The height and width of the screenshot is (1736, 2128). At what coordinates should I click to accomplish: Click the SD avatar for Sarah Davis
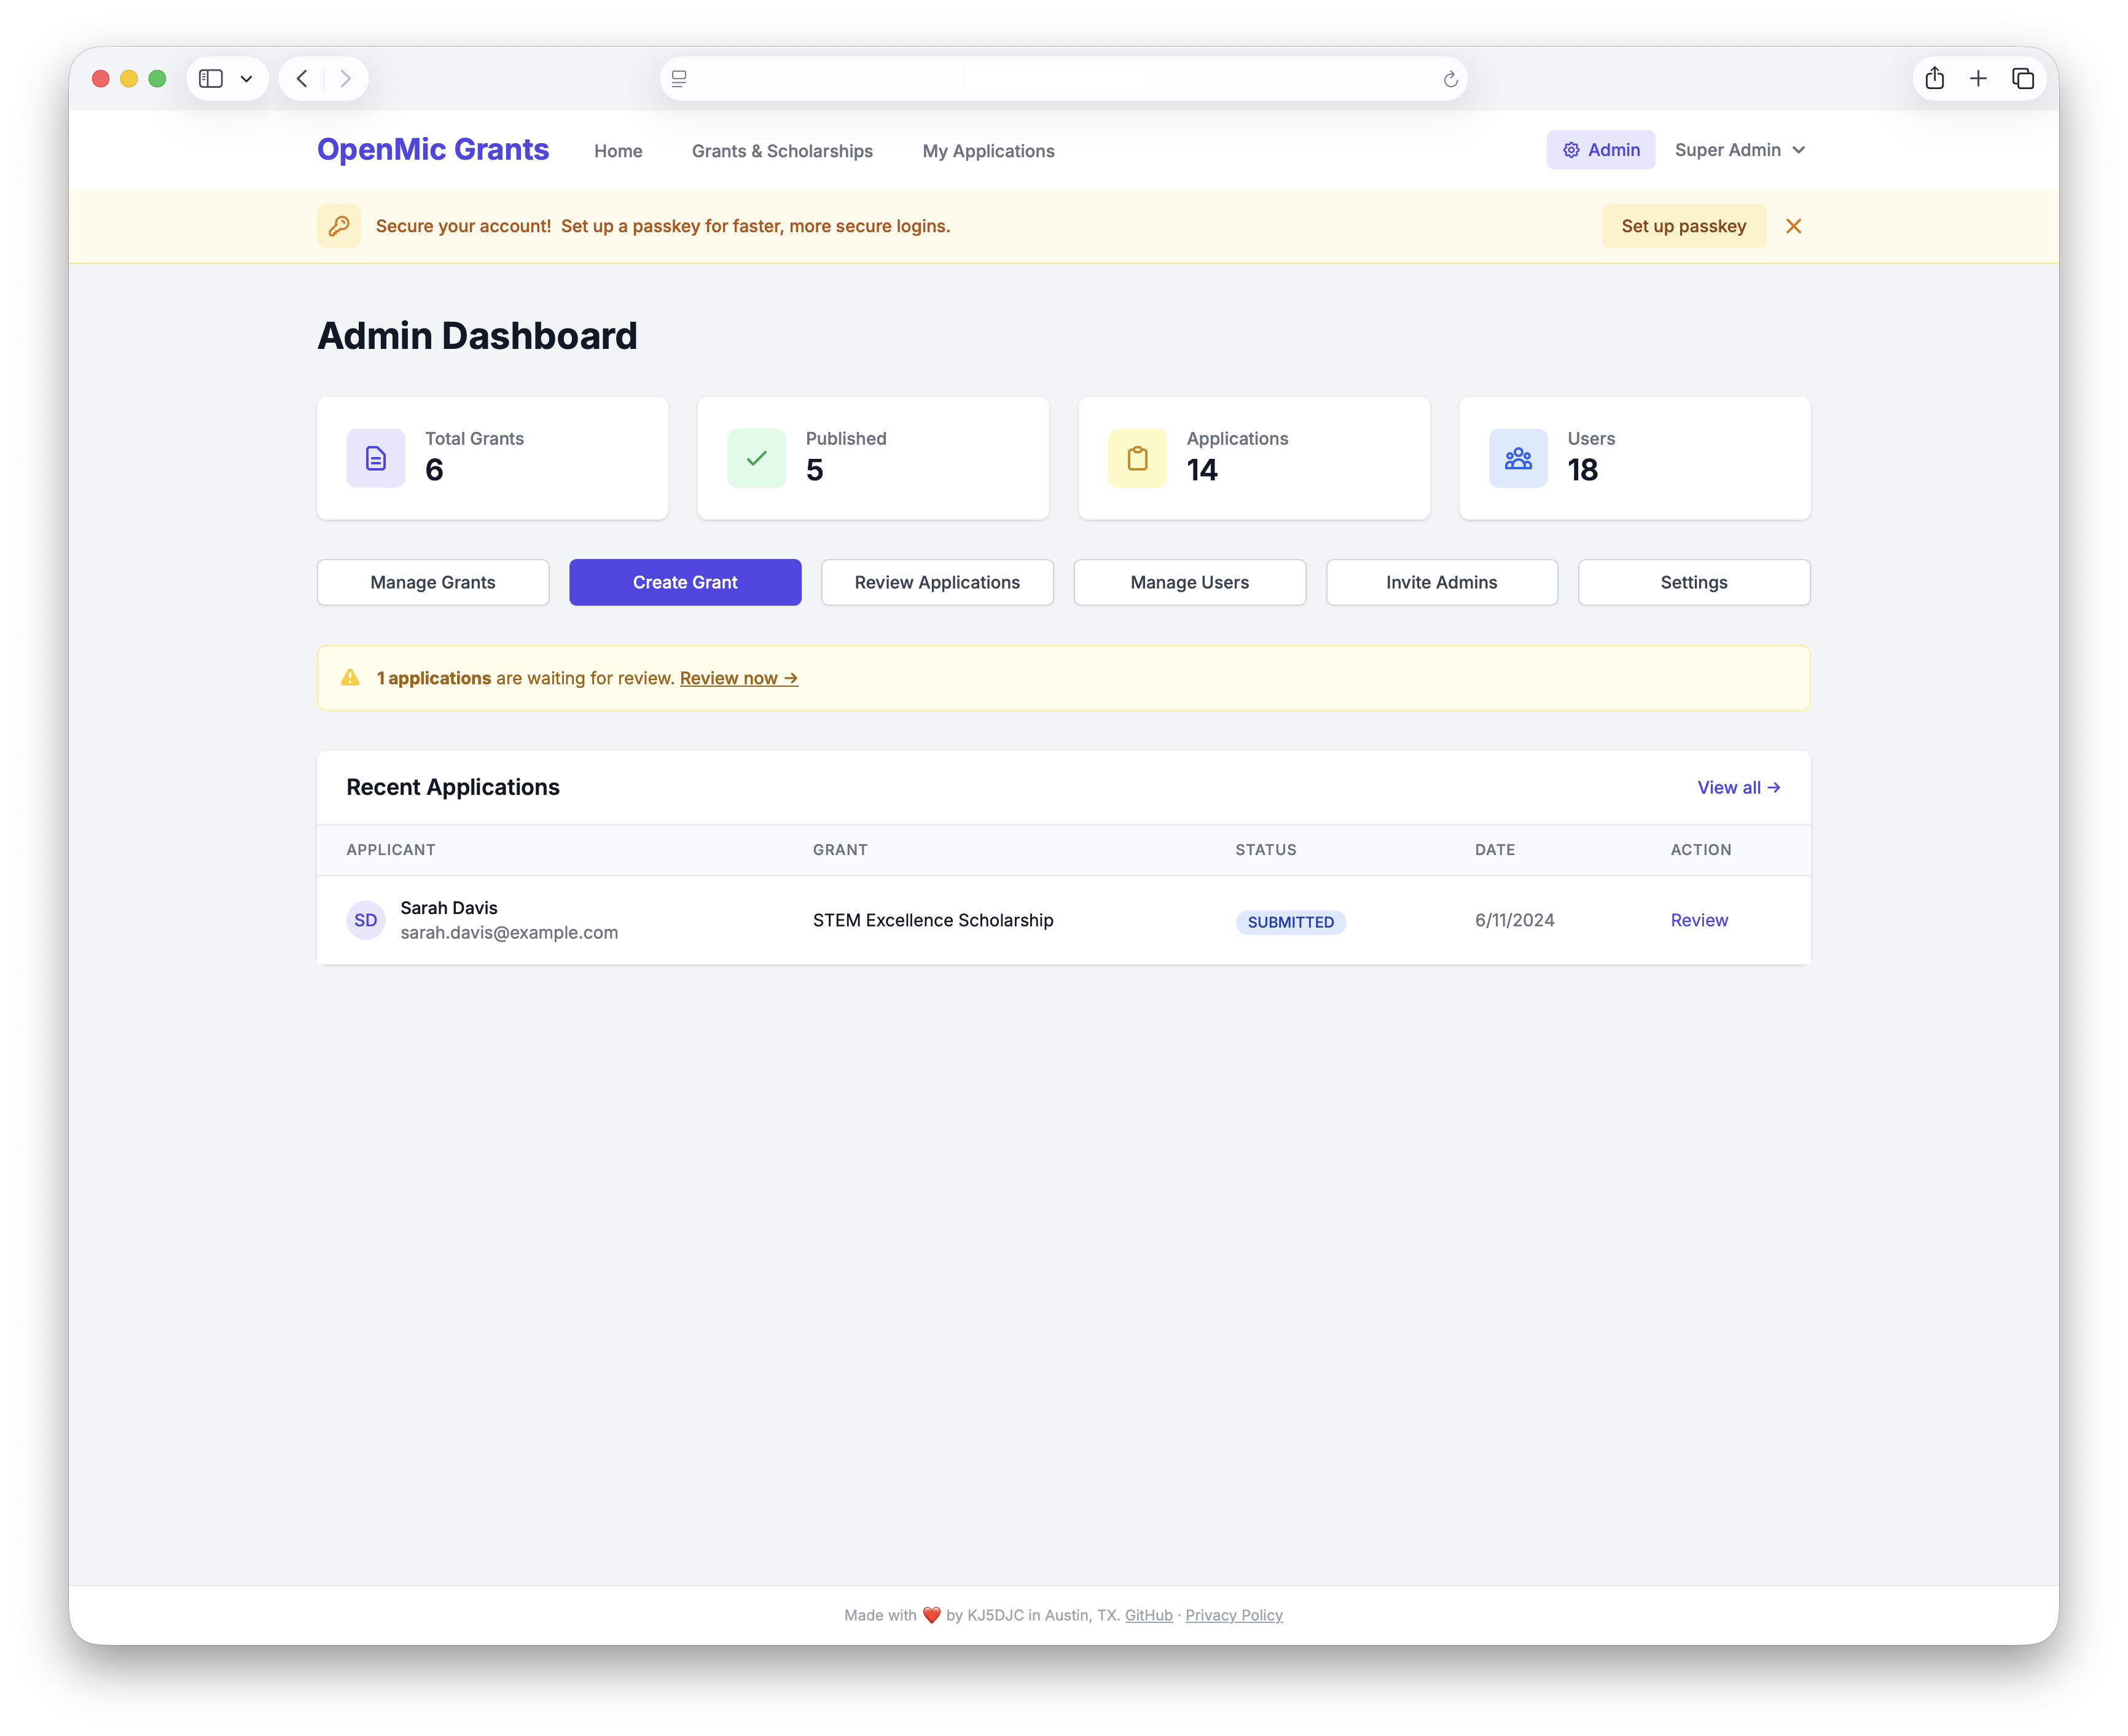366,920
